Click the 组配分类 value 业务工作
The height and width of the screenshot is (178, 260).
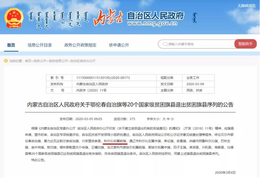click(193, 78)
